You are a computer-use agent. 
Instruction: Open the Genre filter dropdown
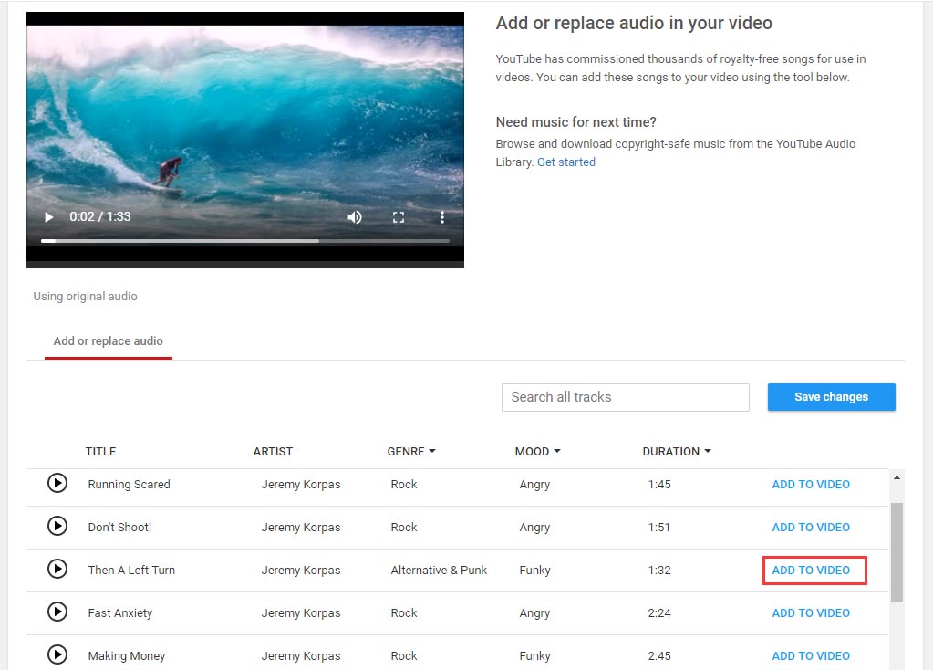(x=411, y=452)
